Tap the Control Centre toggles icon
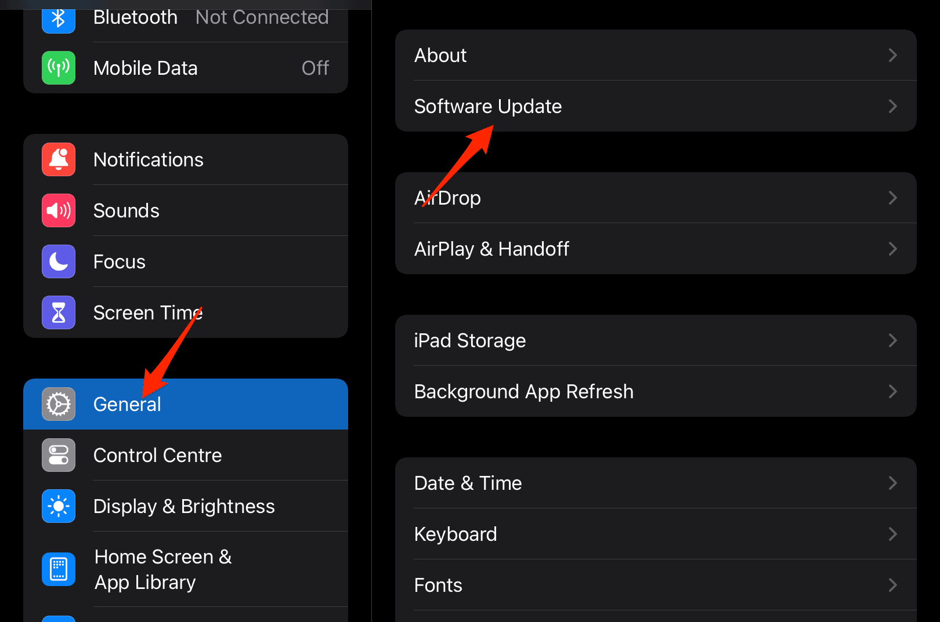The width and height of the screenshot is (940, 622). [x=59, y=455]
